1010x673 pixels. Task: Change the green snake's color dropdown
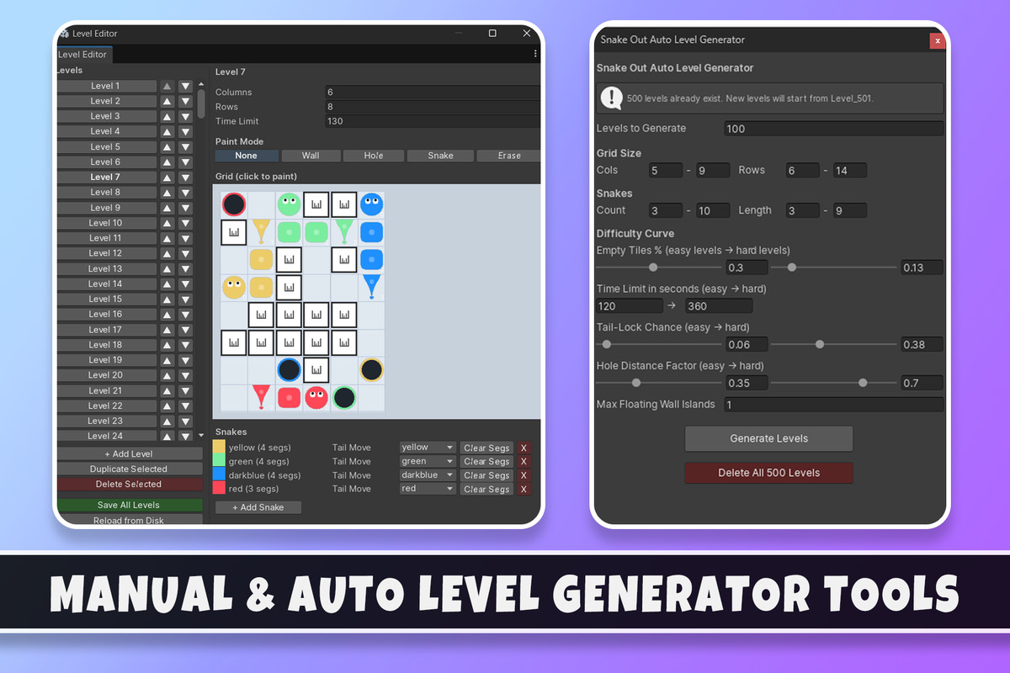(427, 461)
